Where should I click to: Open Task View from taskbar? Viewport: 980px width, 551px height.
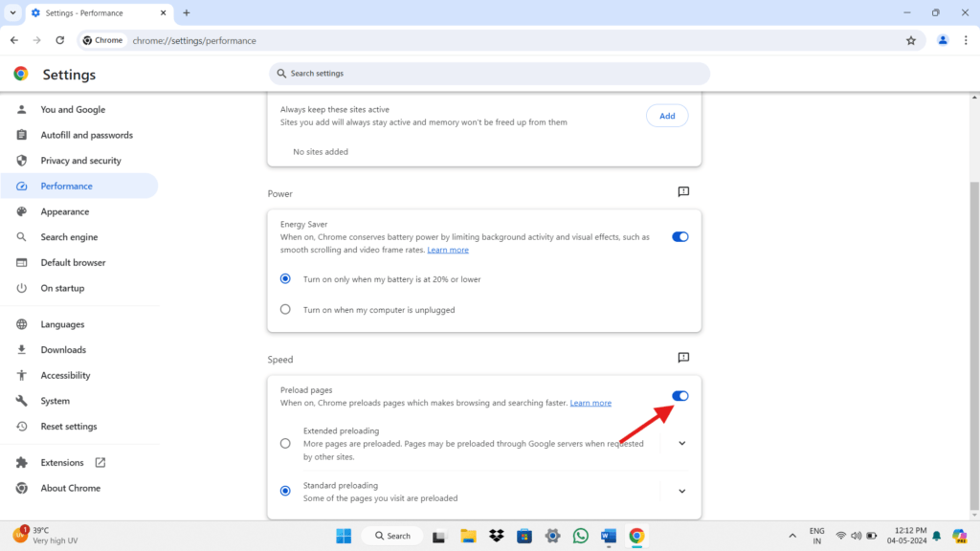(x=438, y=536)
